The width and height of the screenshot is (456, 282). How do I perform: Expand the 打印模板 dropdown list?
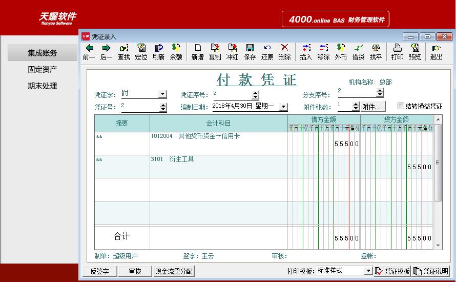(x=368, y=271)
